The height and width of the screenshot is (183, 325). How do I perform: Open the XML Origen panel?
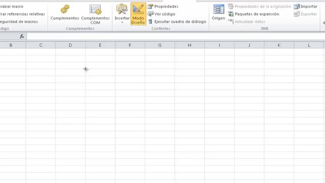[x=218, y=12]
